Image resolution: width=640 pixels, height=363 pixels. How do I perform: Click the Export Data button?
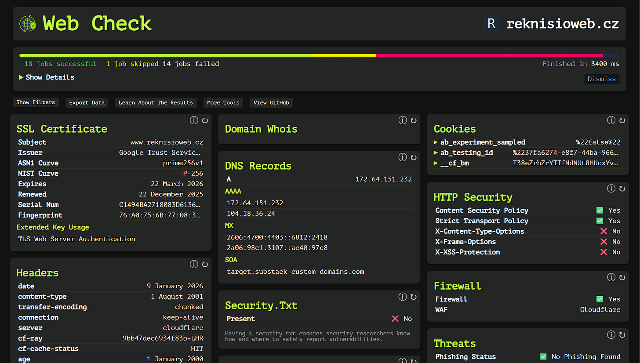tap(87, 102)
